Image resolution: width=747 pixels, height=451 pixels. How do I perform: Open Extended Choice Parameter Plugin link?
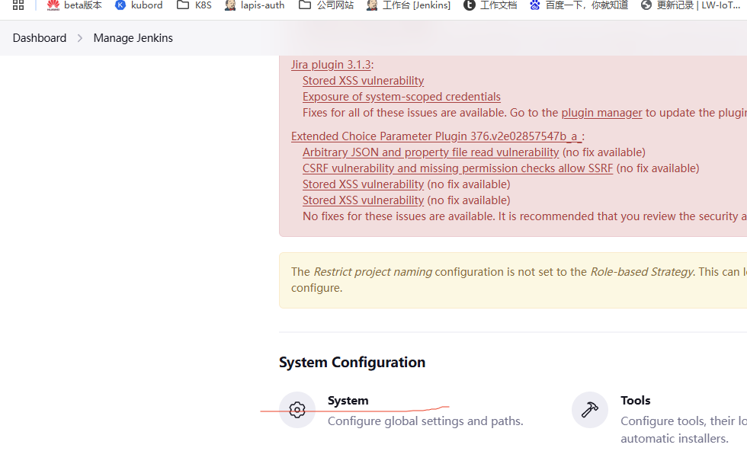pyautogui.click(x=436, y=136)
